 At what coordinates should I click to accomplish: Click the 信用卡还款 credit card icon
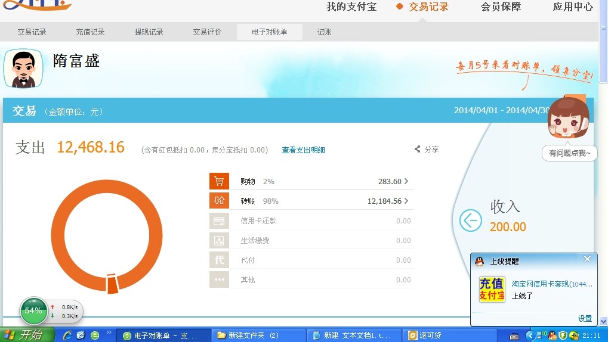point(219,221)
